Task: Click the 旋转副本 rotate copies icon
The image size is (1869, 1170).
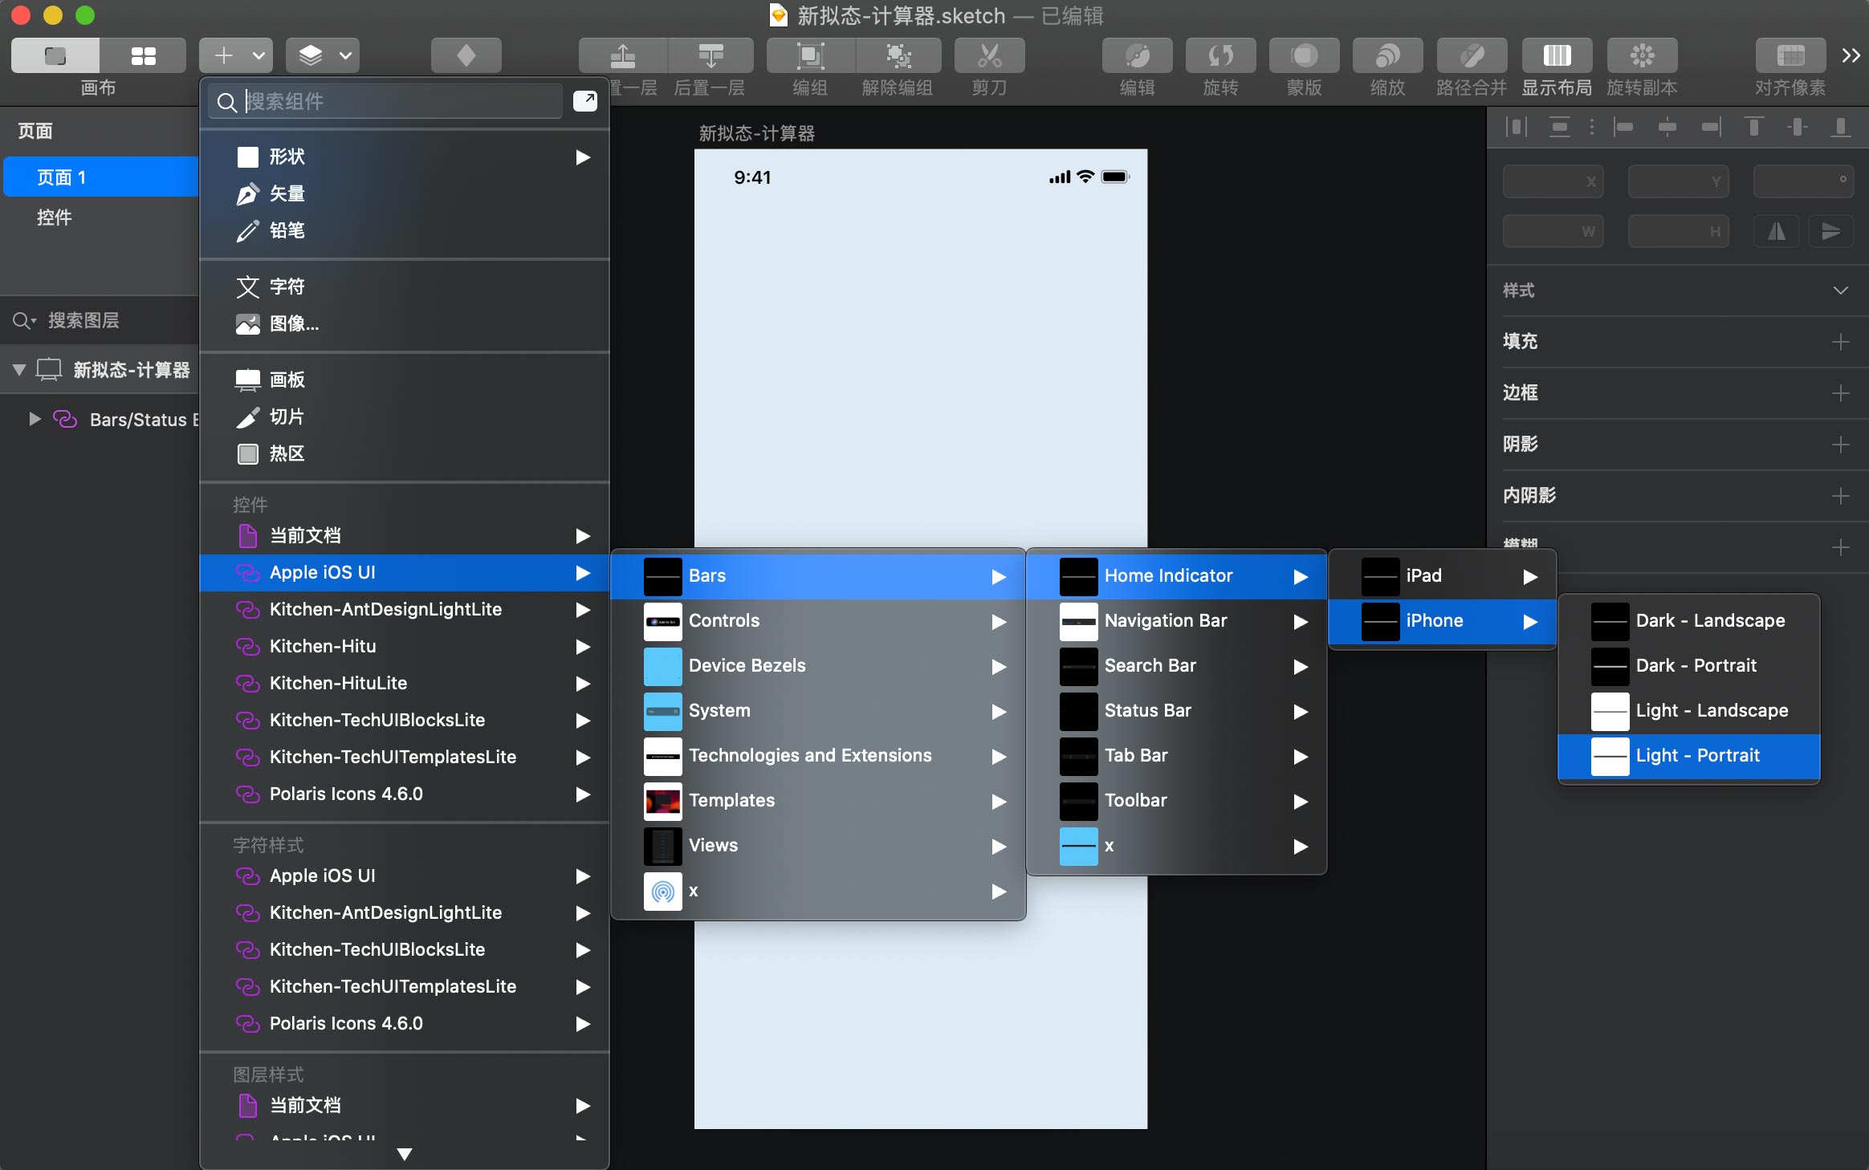Action: (x=1643, y=55)
